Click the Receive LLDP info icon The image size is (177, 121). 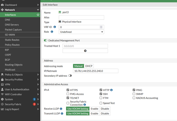pos(61,109)
